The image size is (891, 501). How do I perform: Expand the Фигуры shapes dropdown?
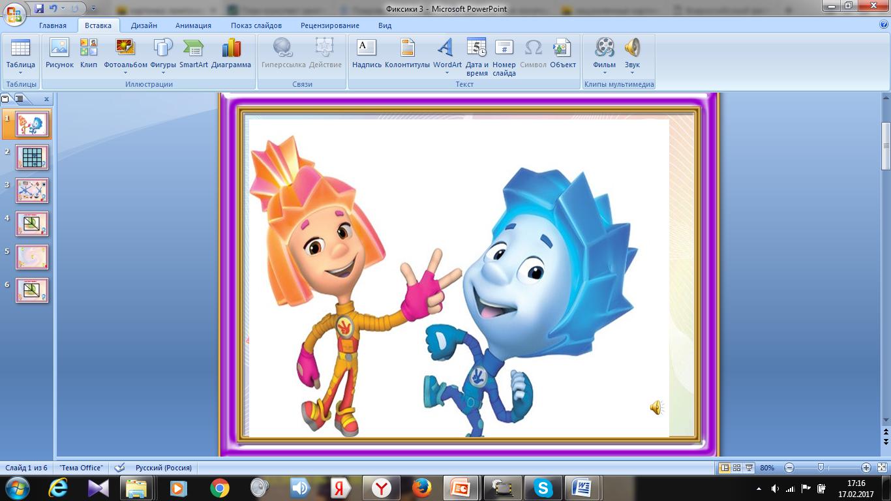(163, 72)
